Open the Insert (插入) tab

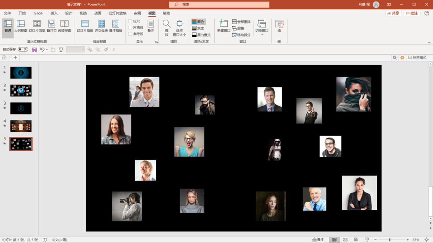[x=54, y=13]
